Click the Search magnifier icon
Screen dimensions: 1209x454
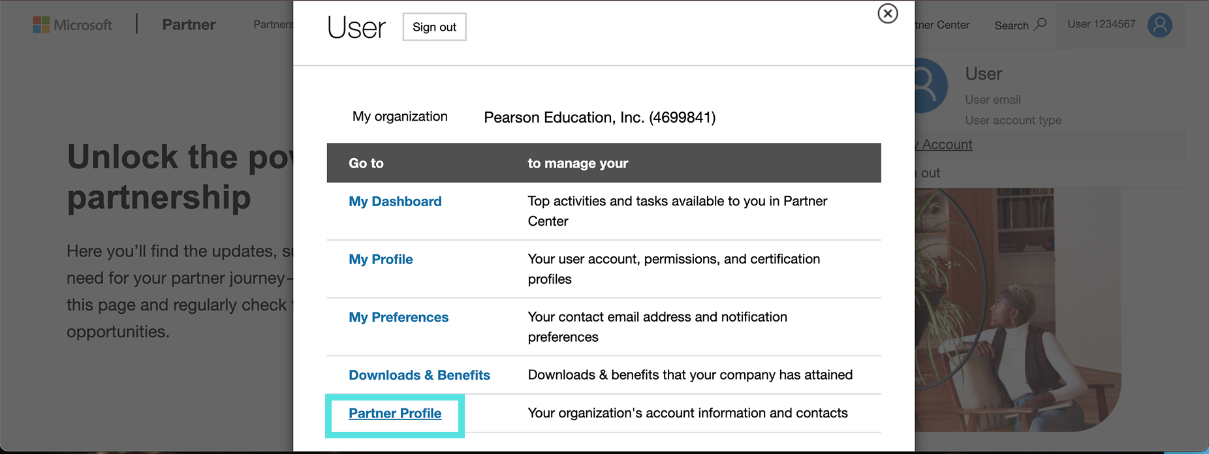pyautogui.click(x=1041, y=24)
